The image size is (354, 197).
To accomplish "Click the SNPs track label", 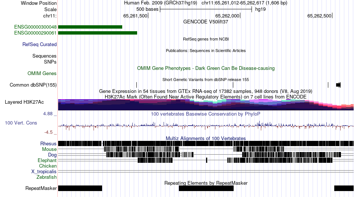I will coord(50,62).
